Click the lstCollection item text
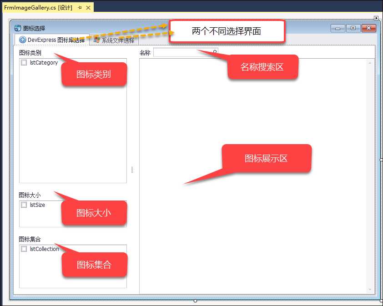 click(x=45, y=249)
